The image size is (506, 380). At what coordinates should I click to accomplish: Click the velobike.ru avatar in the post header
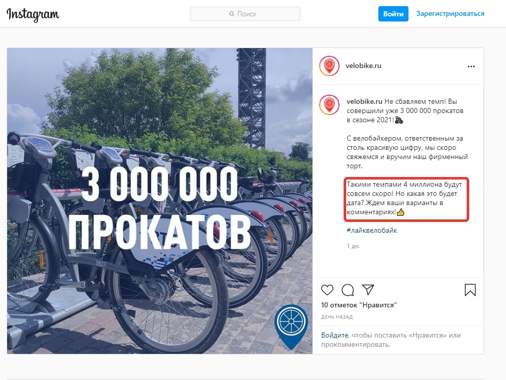[x=329, y=66]
